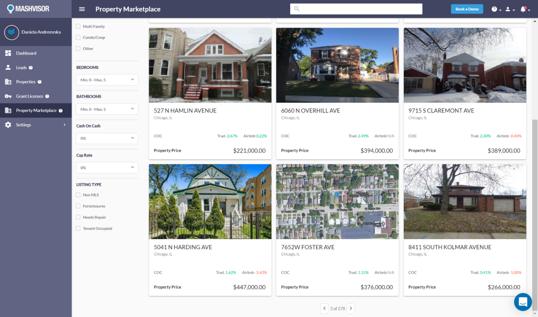Enable the Multi Family filter checkbox
Viewport: 538px width, 317px height.
pyautogui.click(x=78, y=26)
